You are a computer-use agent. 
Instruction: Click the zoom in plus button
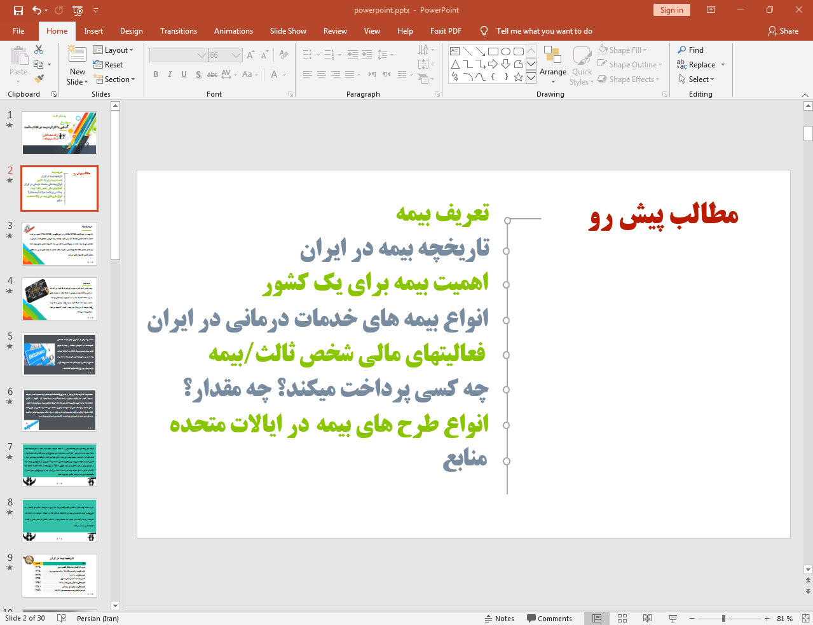pyautogui.click(x=767, y=618)
